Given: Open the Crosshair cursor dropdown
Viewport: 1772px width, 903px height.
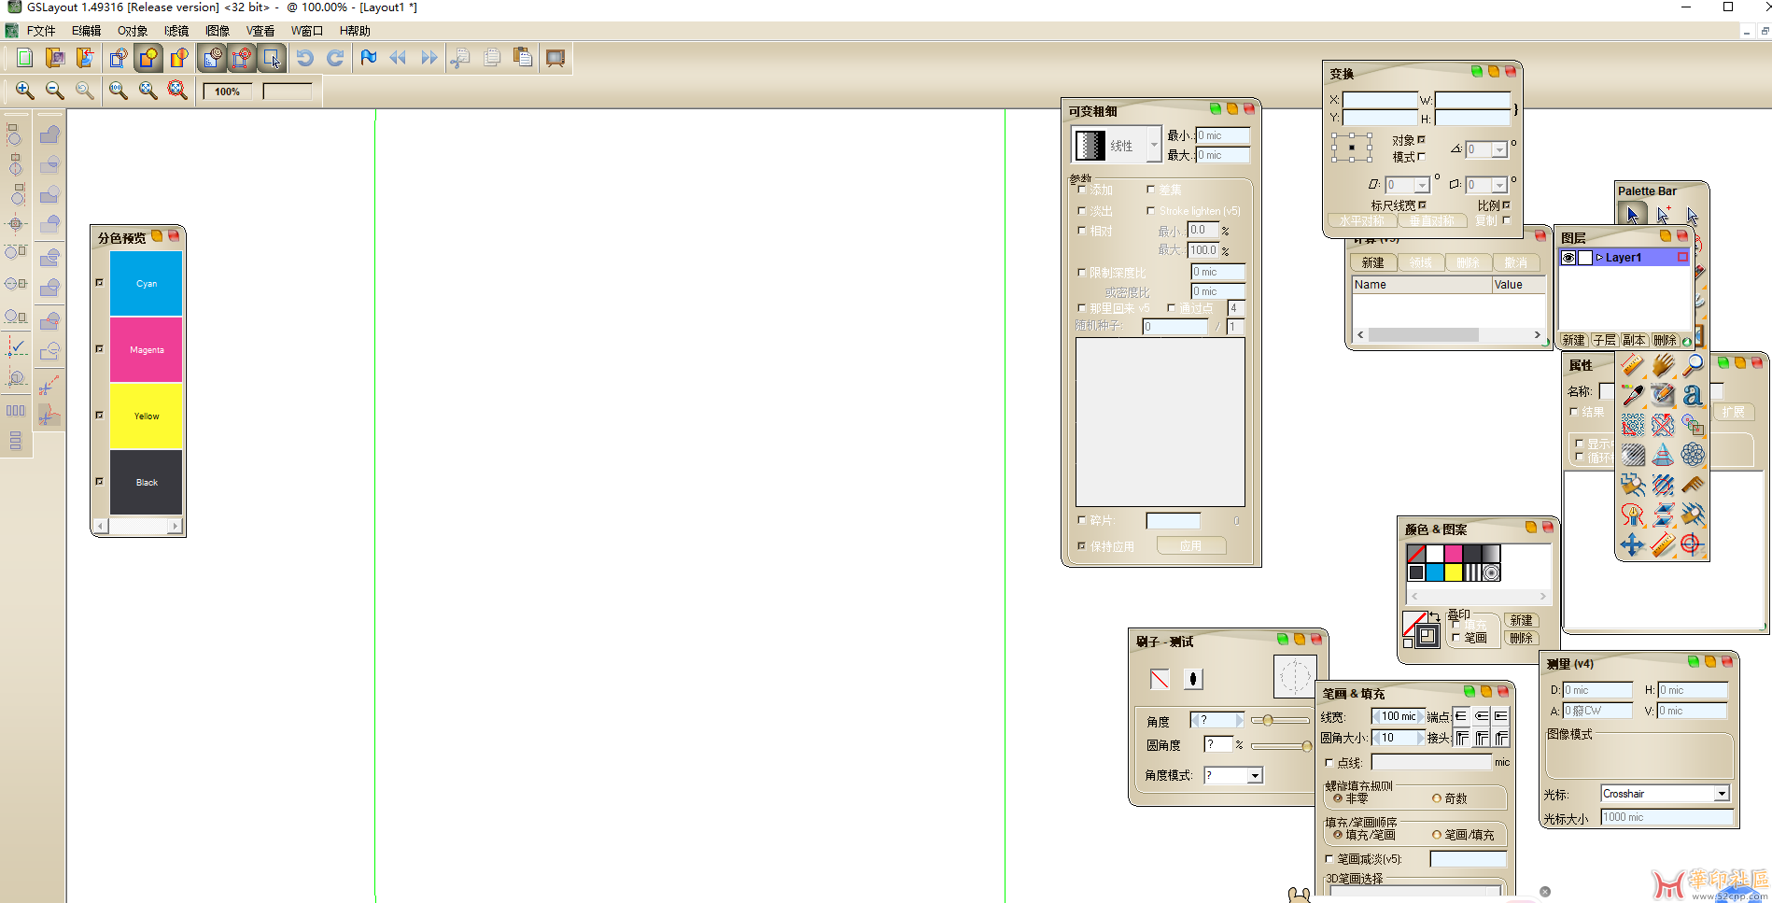Looking at the screenshot, I should [1722, 794].
